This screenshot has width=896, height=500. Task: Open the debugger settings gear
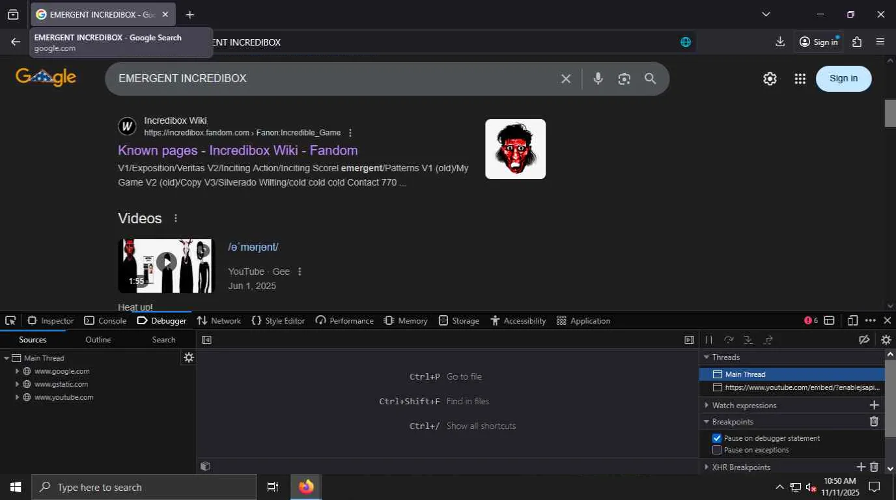tap(886, 340)
